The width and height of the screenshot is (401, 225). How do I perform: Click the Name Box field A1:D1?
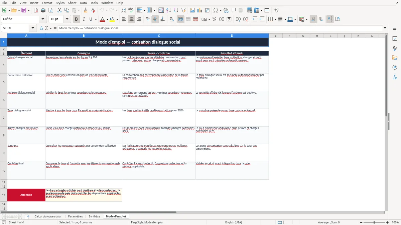(x=15, y=28)
